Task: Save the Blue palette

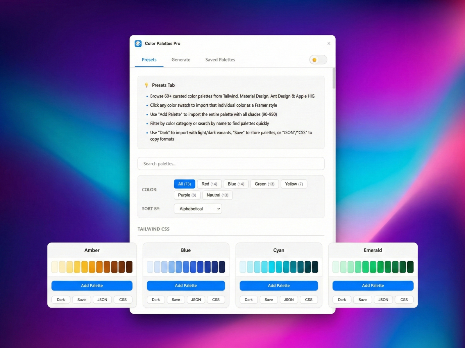Action: [176, 300]
